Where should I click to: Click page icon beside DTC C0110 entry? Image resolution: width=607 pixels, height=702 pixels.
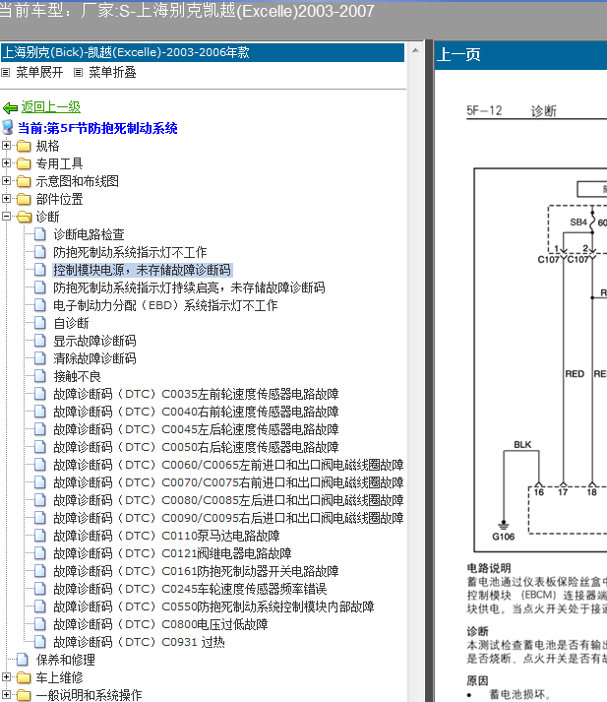click(x=40, y=536)
